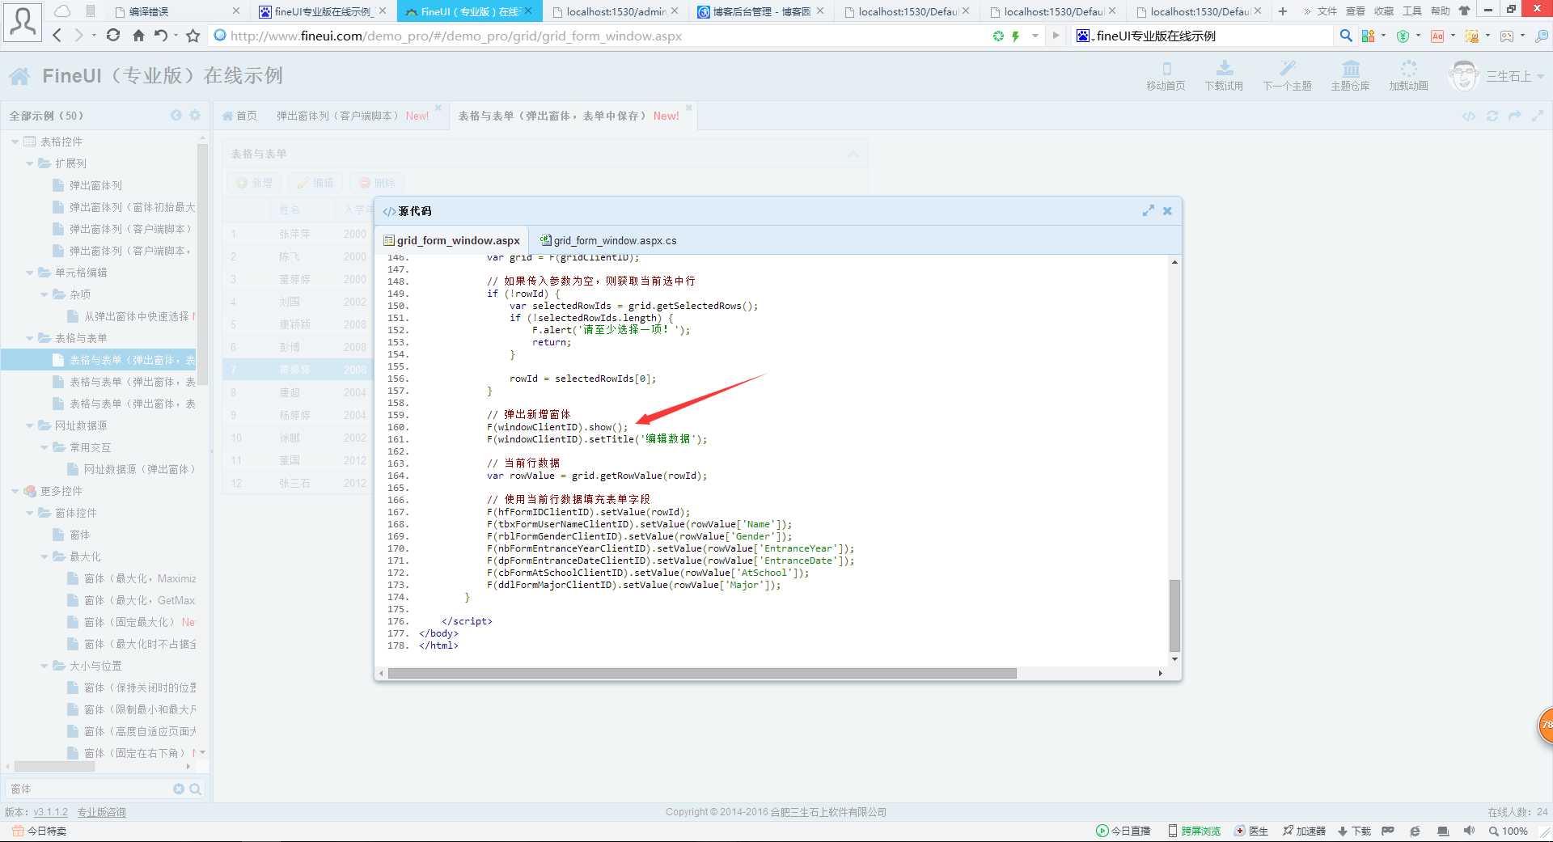Screen dimensions: 1553x842
Task: Collapse the 扩展列 tree folder
Action: point(29,163)
